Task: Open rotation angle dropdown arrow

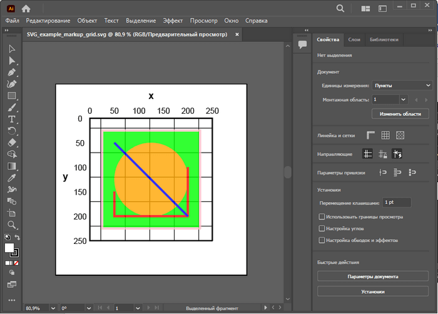Action: [89, 308]
